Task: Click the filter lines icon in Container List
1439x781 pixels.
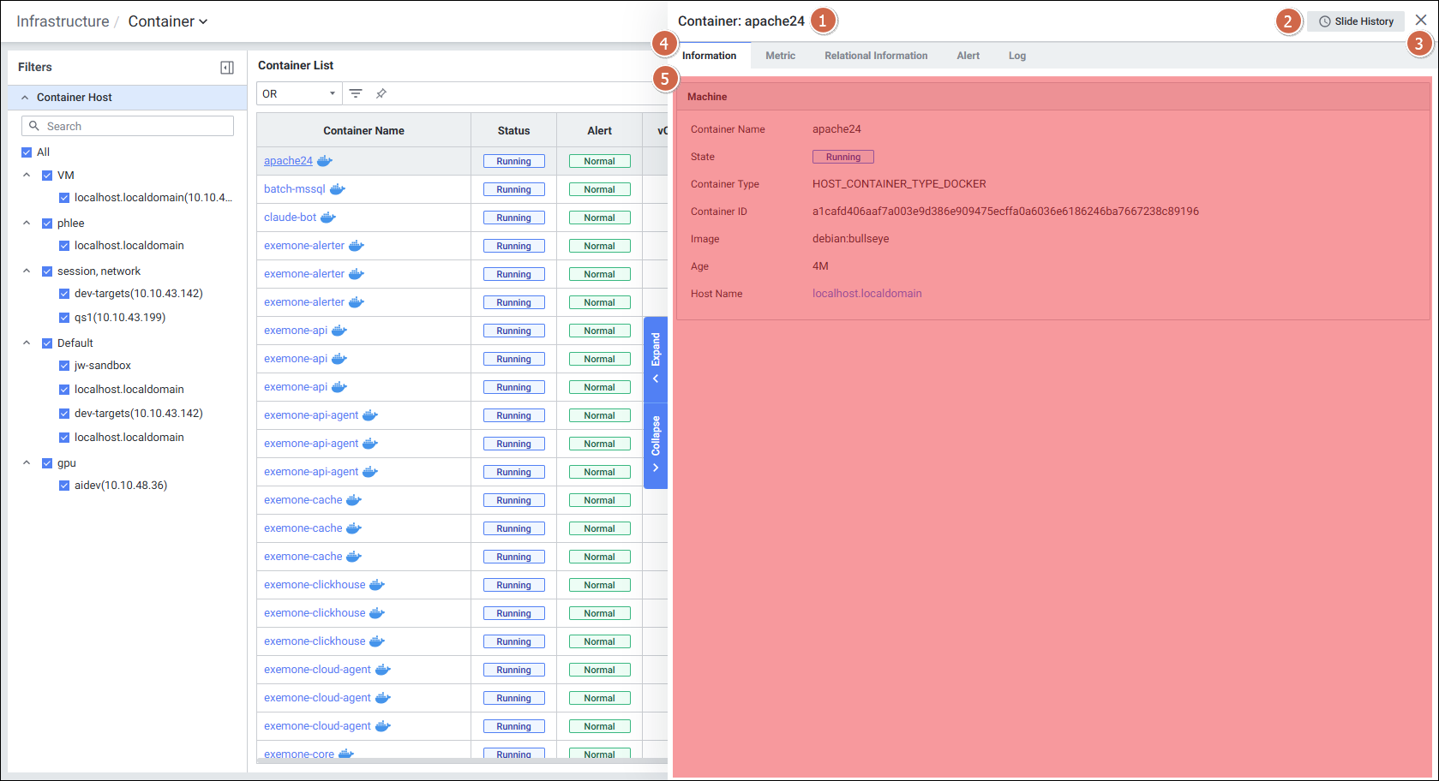Action: (x=356, y=93)
